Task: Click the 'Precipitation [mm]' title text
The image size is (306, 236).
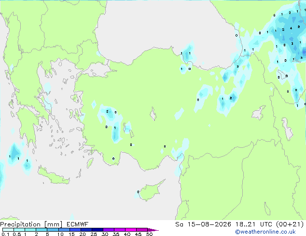Action: click(31, 224)
